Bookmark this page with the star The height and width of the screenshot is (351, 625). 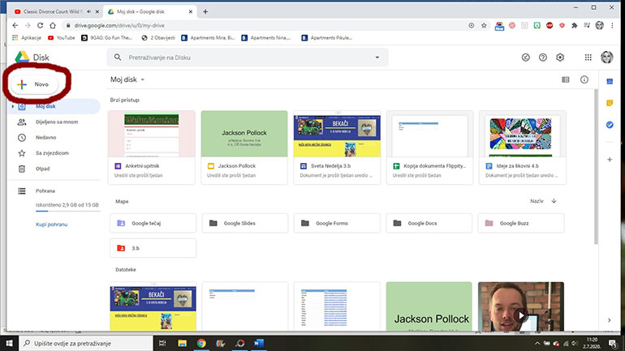coord(484,25)
